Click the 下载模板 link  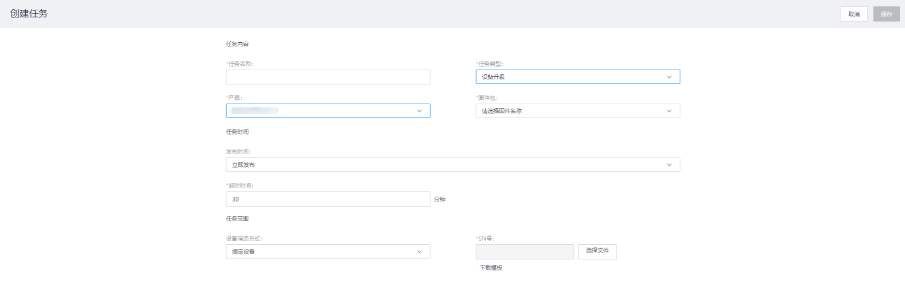490,268
